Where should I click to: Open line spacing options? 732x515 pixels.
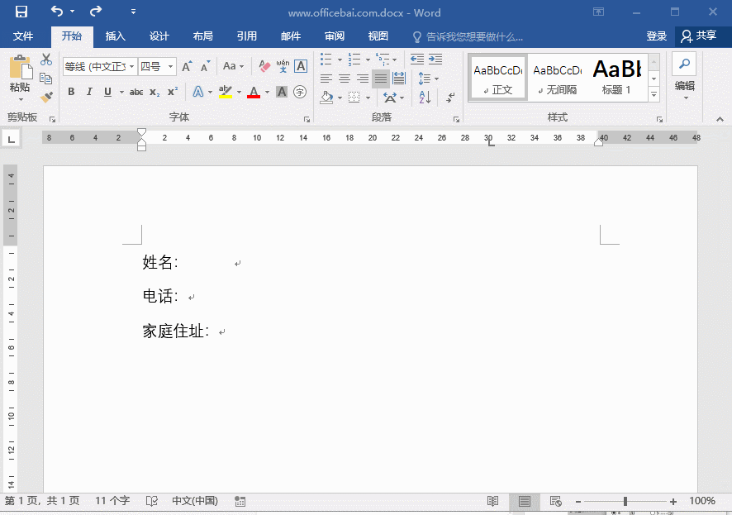click(x=428, y=79)
